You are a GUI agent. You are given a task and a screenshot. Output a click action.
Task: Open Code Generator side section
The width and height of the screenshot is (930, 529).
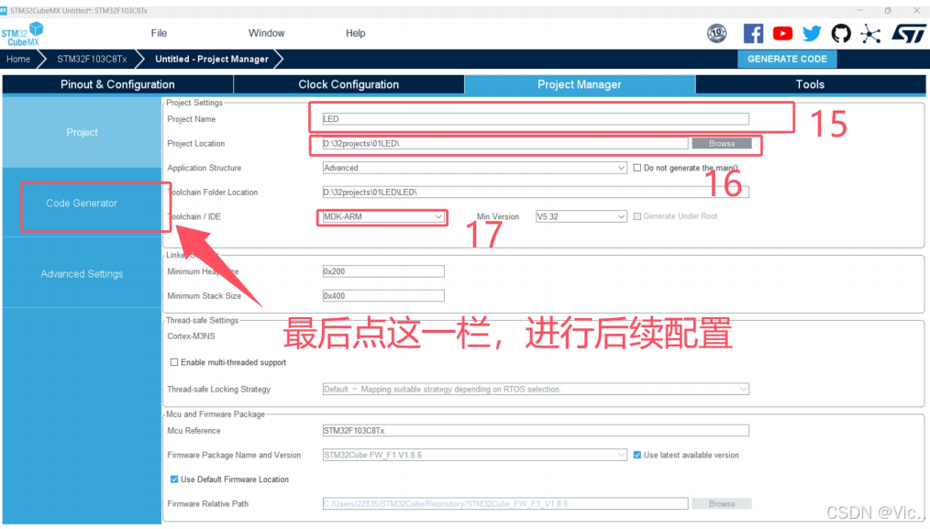point(82,203)
